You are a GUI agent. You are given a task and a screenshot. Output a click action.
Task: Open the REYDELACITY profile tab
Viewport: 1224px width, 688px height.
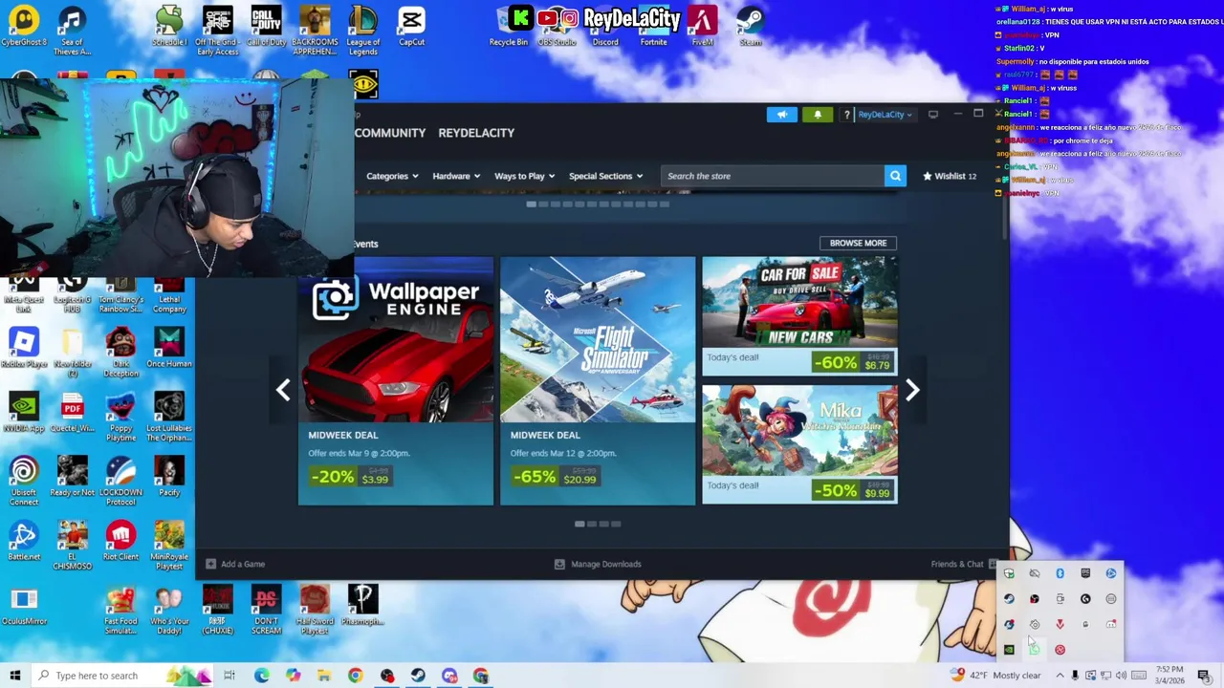(476, 133)
